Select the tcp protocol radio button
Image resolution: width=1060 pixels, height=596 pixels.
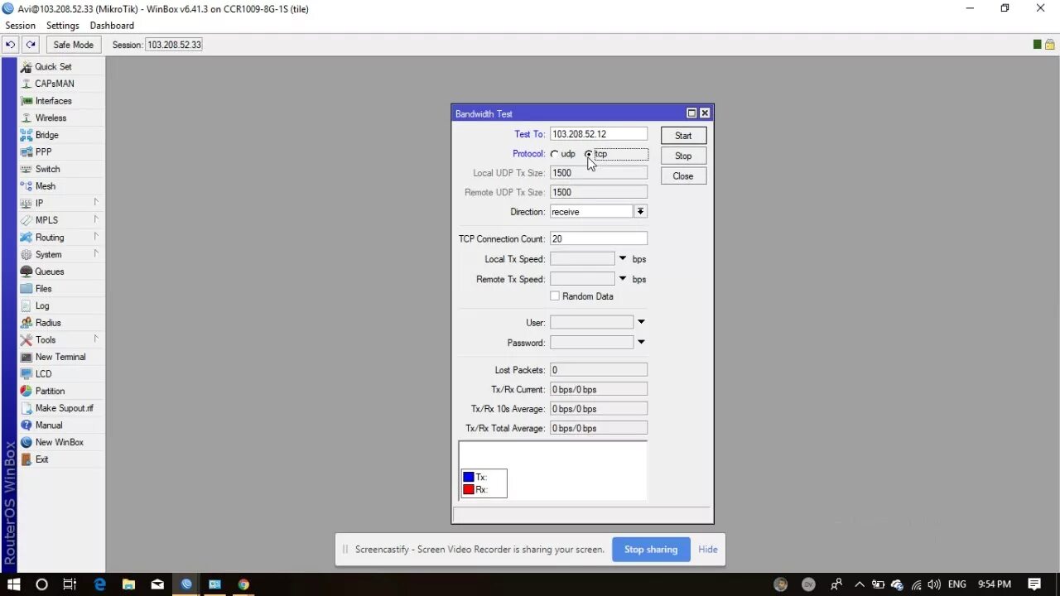pyautogui.click(x=589, y=154)
